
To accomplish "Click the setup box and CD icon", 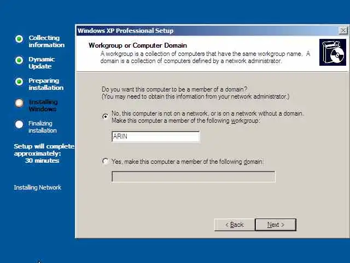I will (332, 53).
